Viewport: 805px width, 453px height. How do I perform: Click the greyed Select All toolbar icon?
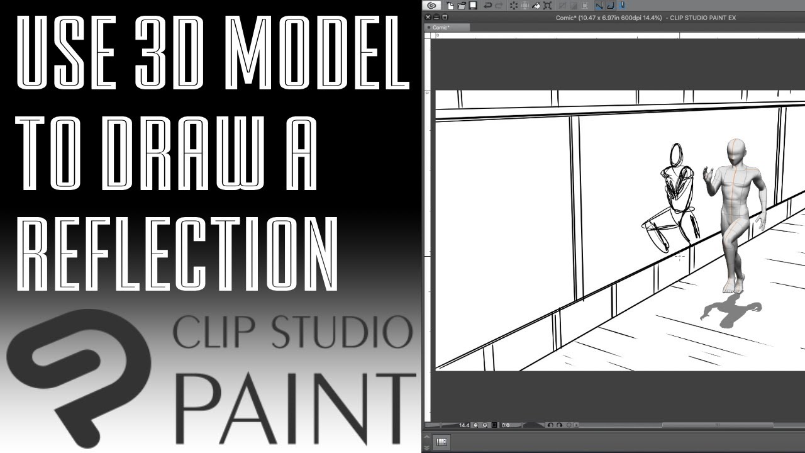562,6
